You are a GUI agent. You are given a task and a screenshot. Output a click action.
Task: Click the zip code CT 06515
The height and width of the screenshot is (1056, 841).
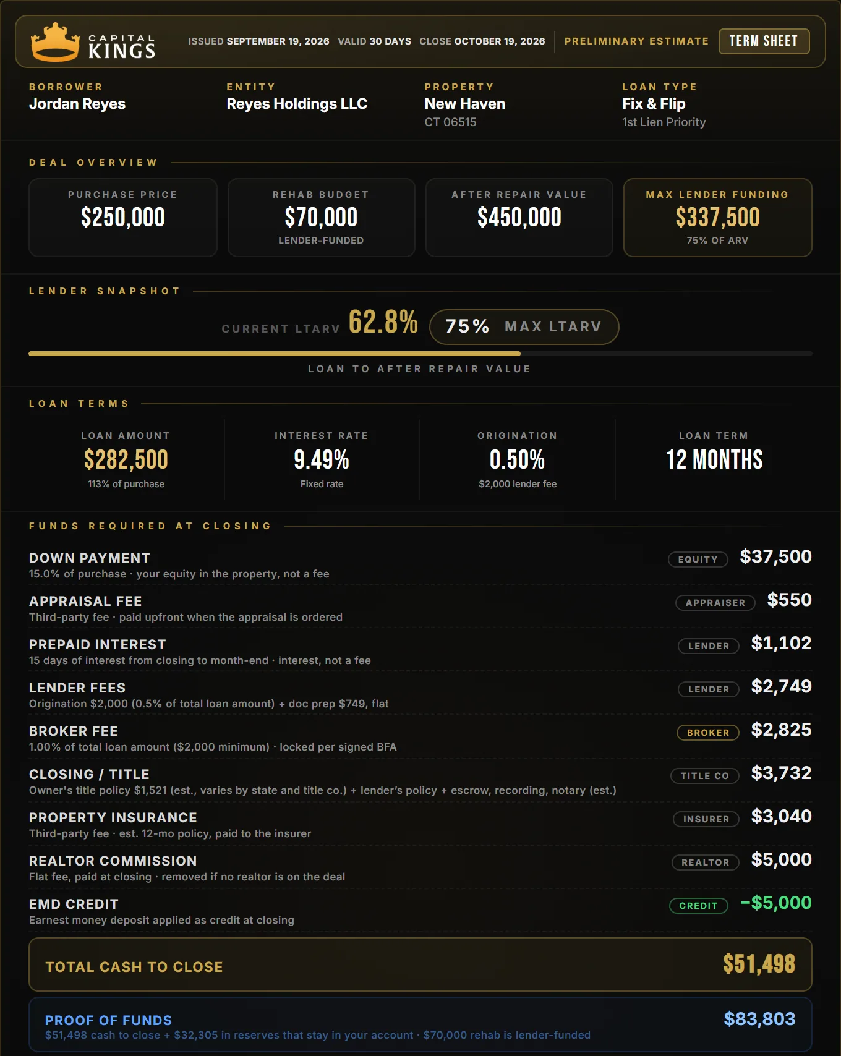pyautogui.click(x=450, y=122)
